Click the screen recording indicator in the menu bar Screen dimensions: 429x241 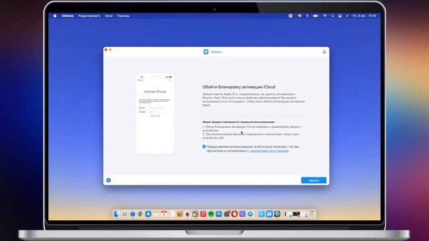point(290,16)
